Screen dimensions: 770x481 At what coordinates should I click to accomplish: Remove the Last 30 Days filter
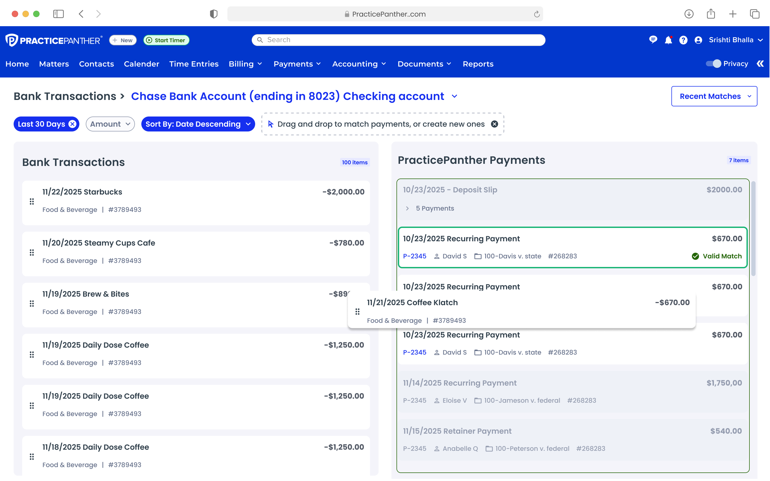(72, 124)
